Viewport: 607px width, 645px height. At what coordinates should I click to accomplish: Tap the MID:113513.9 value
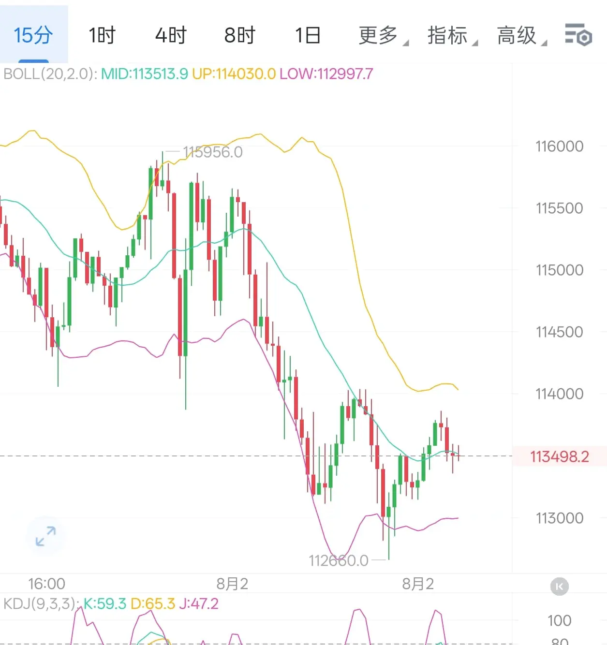[x=144, y=74]
